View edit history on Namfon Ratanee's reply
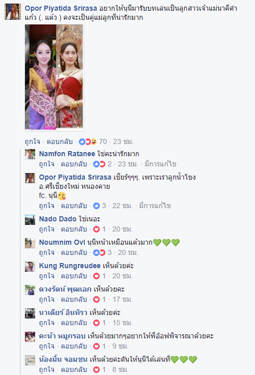Viewport: 255px width, 375px height. click(160, 164)
